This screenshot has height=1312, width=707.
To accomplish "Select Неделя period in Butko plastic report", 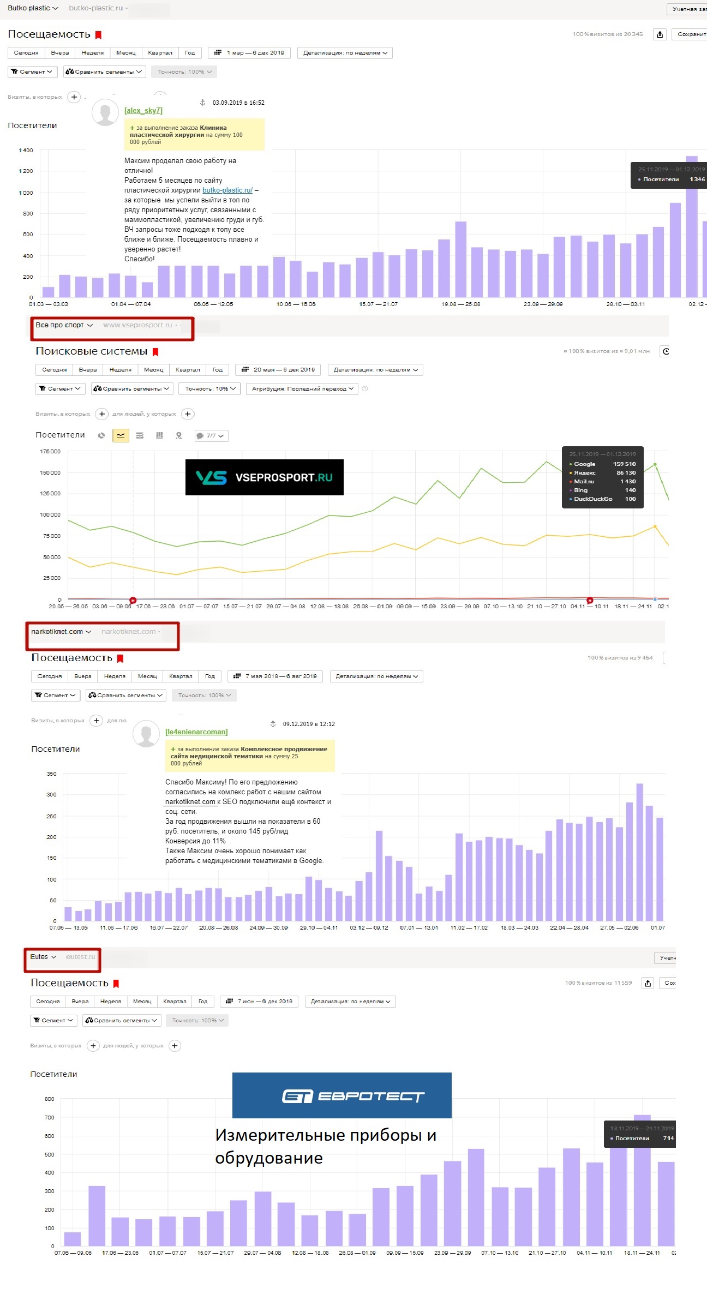I will click(93, 53).
